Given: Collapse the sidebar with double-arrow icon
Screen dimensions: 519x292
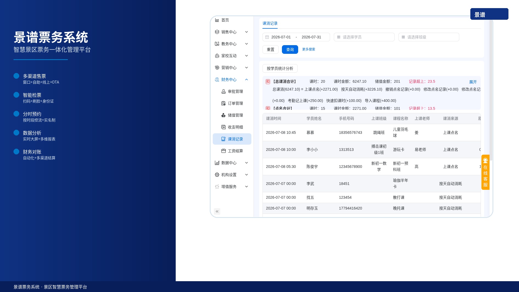Looking at the screenshot, I should coord(217,211).
